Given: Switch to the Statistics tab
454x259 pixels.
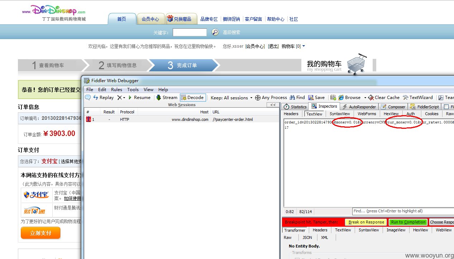Looking at the screenshot, I should coord(295,107).
